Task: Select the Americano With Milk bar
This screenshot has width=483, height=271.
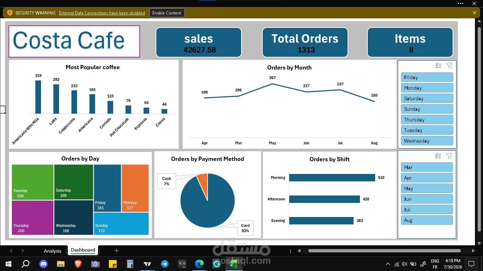Action: (38, 97)
